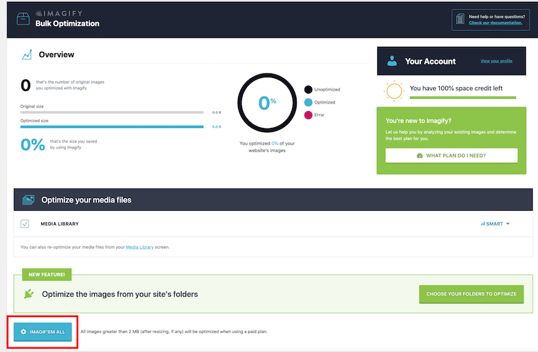
Task: Click the Overview heading text
Action: pos(56,55)
